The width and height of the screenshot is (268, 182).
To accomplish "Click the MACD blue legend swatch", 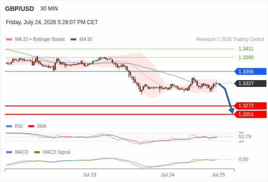I will [x=9, y=152].
